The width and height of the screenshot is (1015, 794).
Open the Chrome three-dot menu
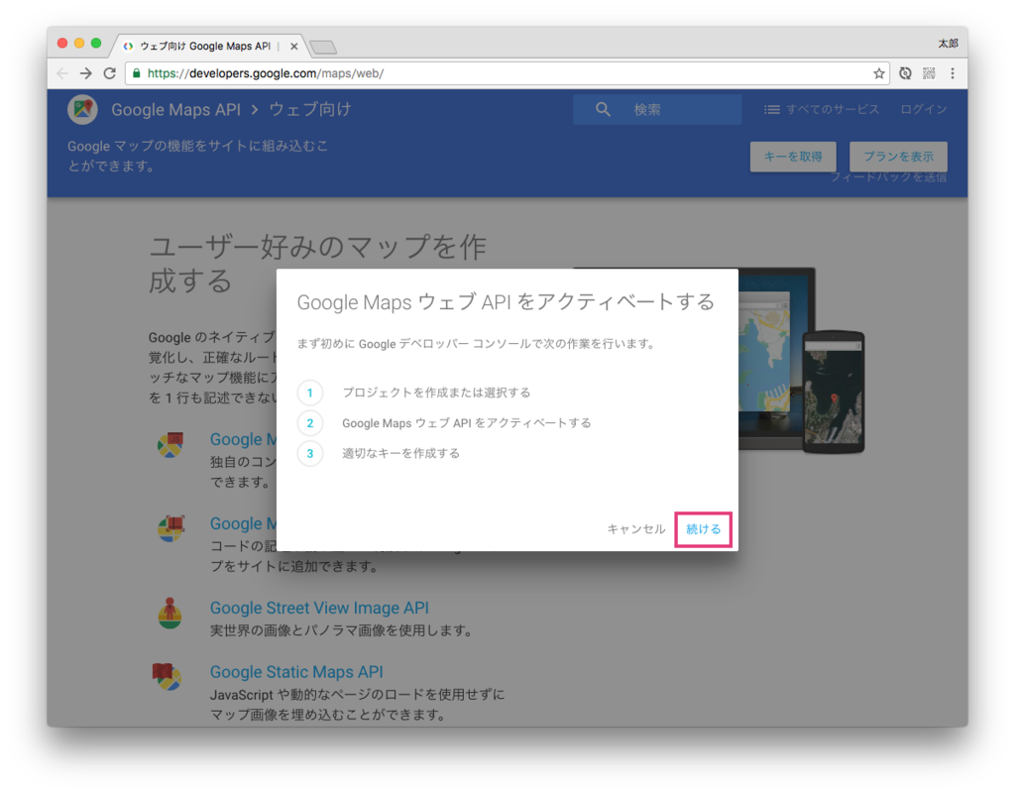[x=953, y=72]
